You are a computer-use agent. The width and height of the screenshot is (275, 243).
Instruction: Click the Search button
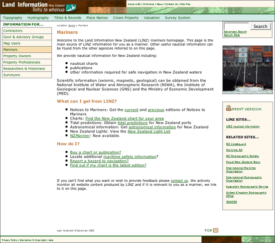click(x=261, y=26)
